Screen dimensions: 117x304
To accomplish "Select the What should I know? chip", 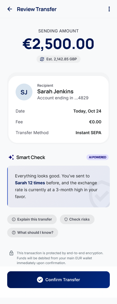I will click(33, 233).
